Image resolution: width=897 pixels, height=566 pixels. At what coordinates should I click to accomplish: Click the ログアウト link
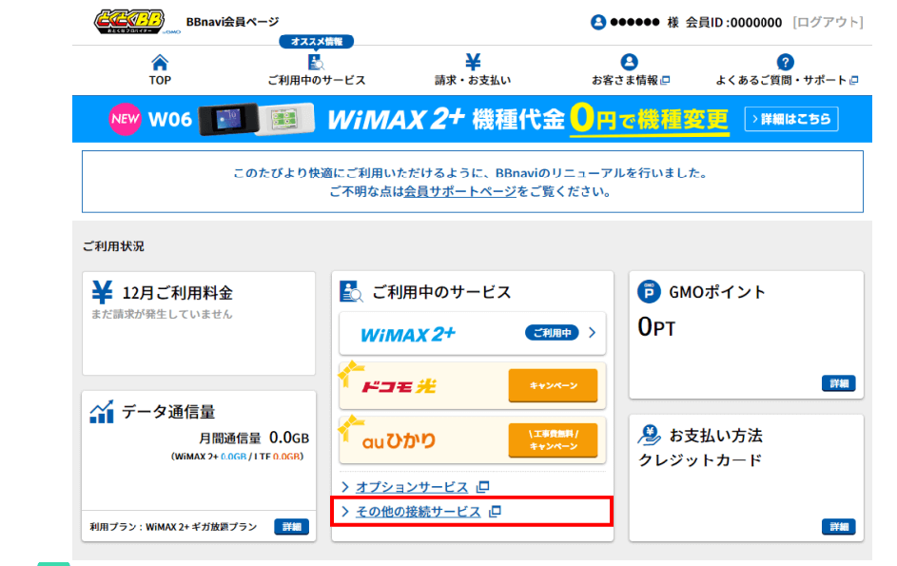(828, 22)
